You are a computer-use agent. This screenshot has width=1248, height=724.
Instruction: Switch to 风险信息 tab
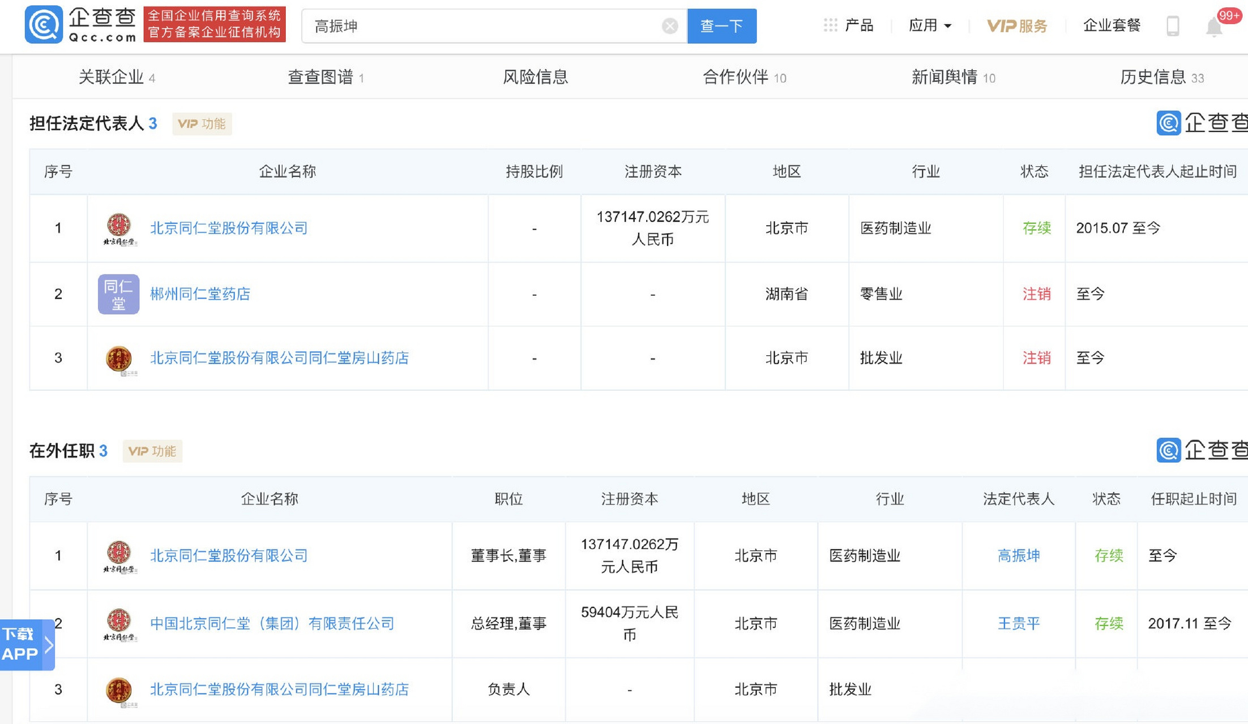pos(535,77)
